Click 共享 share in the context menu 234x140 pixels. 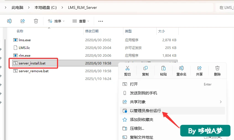[x=199, y=71]
